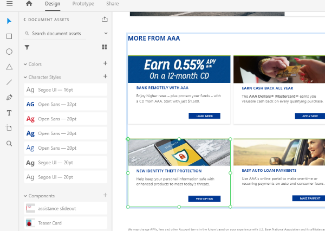Add a new color with plus
The height and width of the screenshot is (231, 325).
[x=105, y=63]
